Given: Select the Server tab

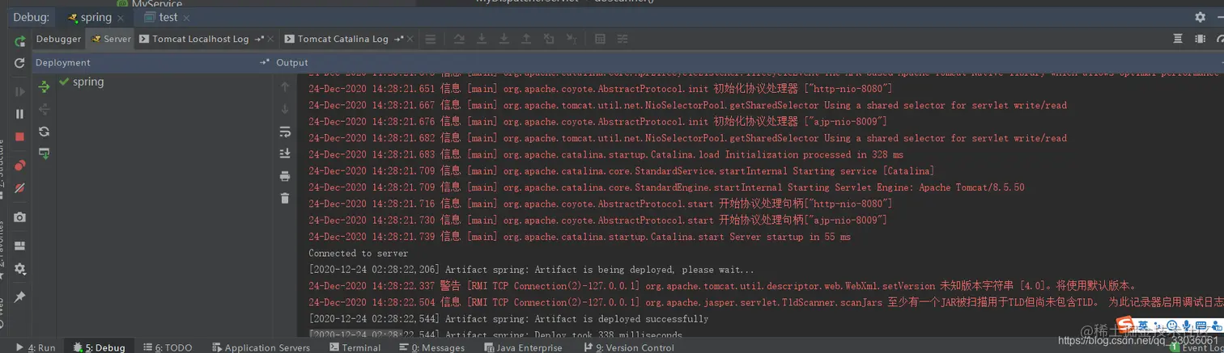Looking at the screenshot, I should click(110, 39).
